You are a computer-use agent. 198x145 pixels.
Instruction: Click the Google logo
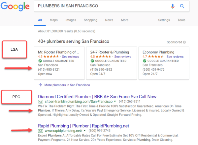[x=15, y=7]
